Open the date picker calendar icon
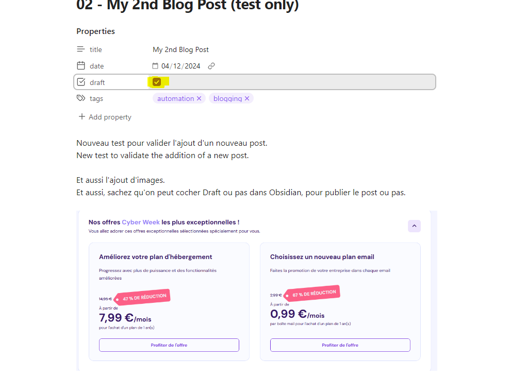Screen dimensions: 511x377 155,66
